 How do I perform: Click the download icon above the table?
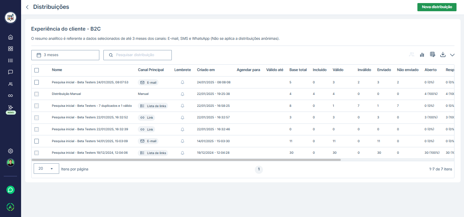click(443, 55)
